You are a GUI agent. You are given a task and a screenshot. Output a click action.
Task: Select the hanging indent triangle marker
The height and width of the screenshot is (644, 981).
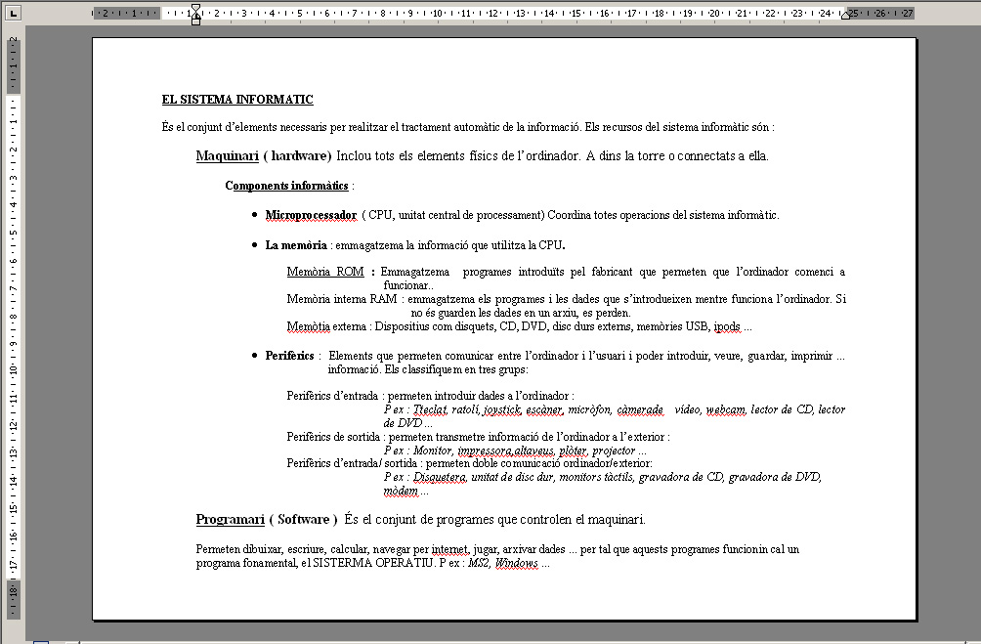195,15
